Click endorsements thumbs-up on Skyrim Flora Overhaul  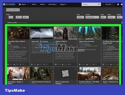87,64
